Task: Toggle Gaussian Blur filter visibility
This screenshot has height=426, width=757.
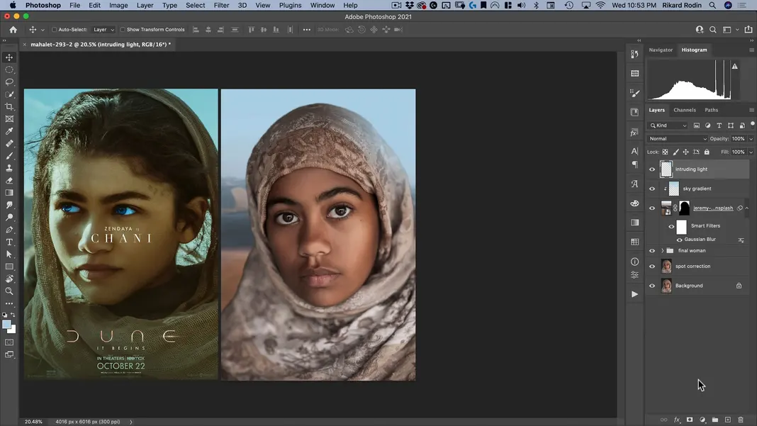Action: pyautogui.click(x=679, y=240)
